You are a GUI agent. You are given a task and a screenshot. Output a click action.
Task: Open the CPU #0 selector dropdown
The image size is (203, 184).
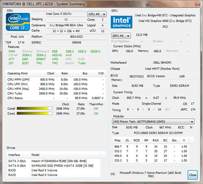(x=97, y=14)
